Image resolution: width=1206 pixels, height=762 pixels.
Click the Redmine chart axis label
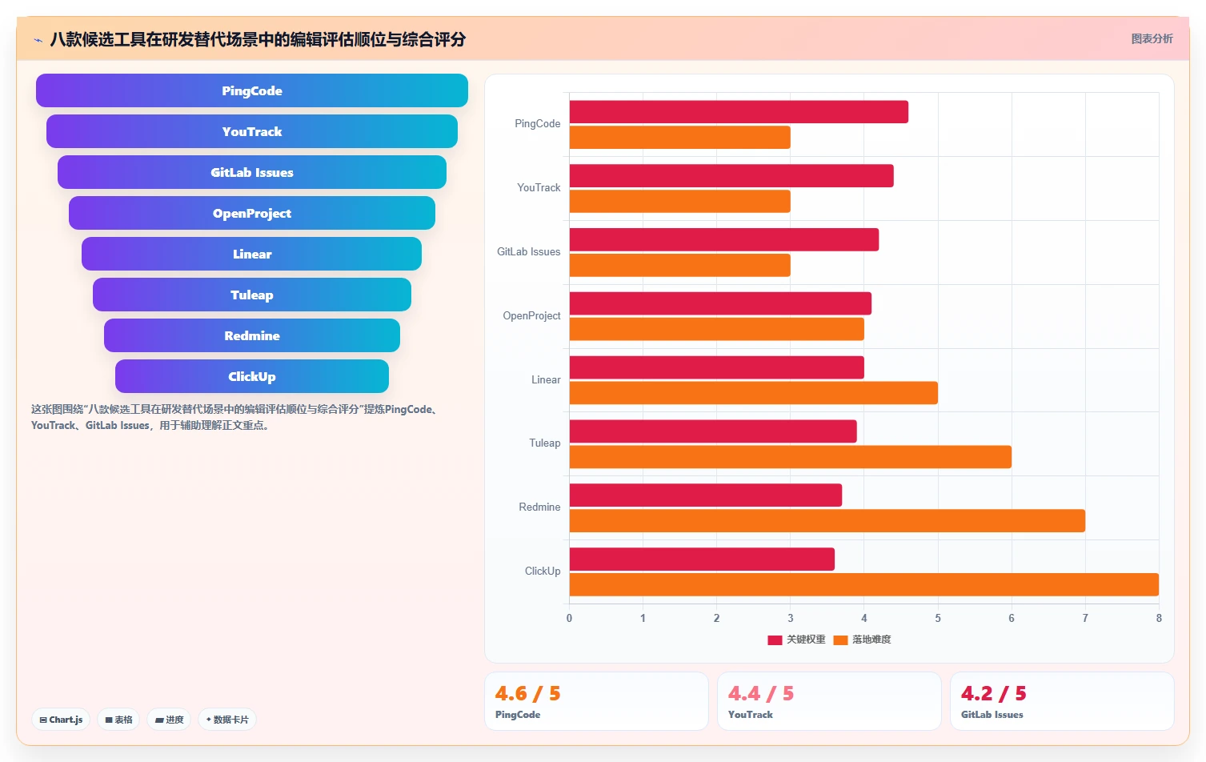click(x=539, y=507)
